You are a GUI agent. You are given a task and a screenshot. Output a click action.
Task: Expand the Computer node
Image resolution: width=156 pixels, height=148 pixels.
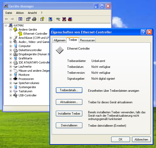click(x=11, y=46)
